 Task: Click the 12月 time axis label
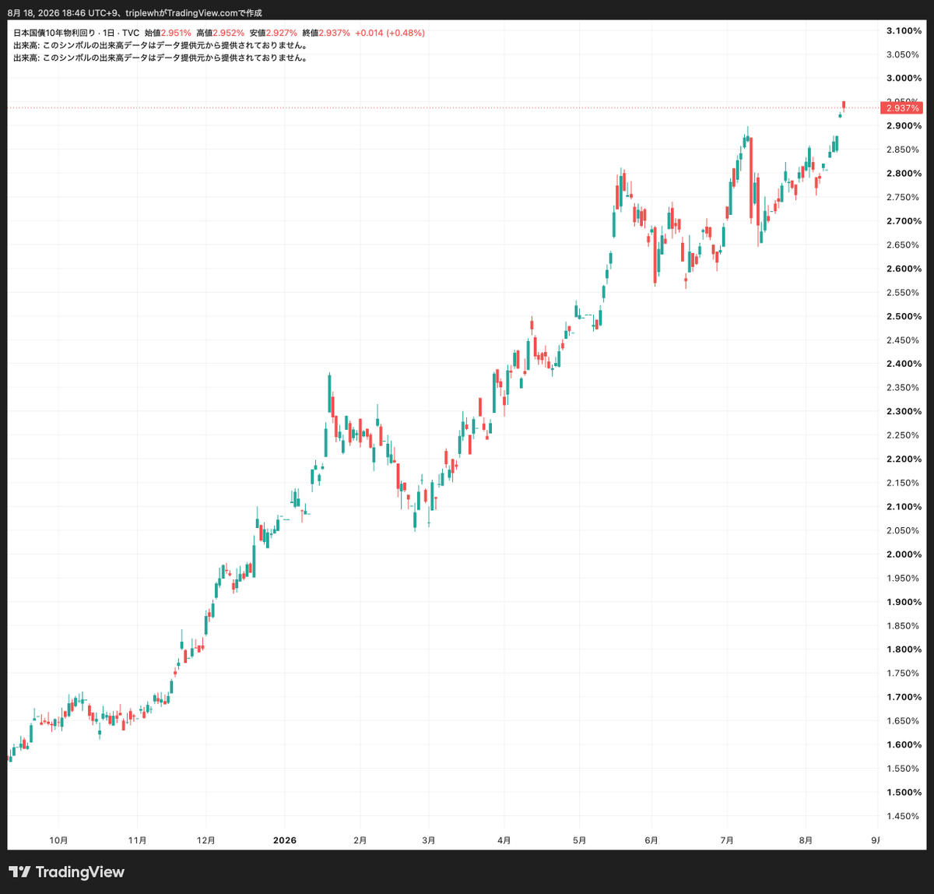(205, 840)
